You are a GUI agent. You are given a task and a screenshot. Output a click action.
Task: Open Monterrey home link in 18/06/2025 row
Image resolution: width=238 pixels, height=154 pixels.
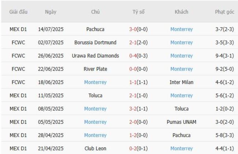tap(95, 82)
